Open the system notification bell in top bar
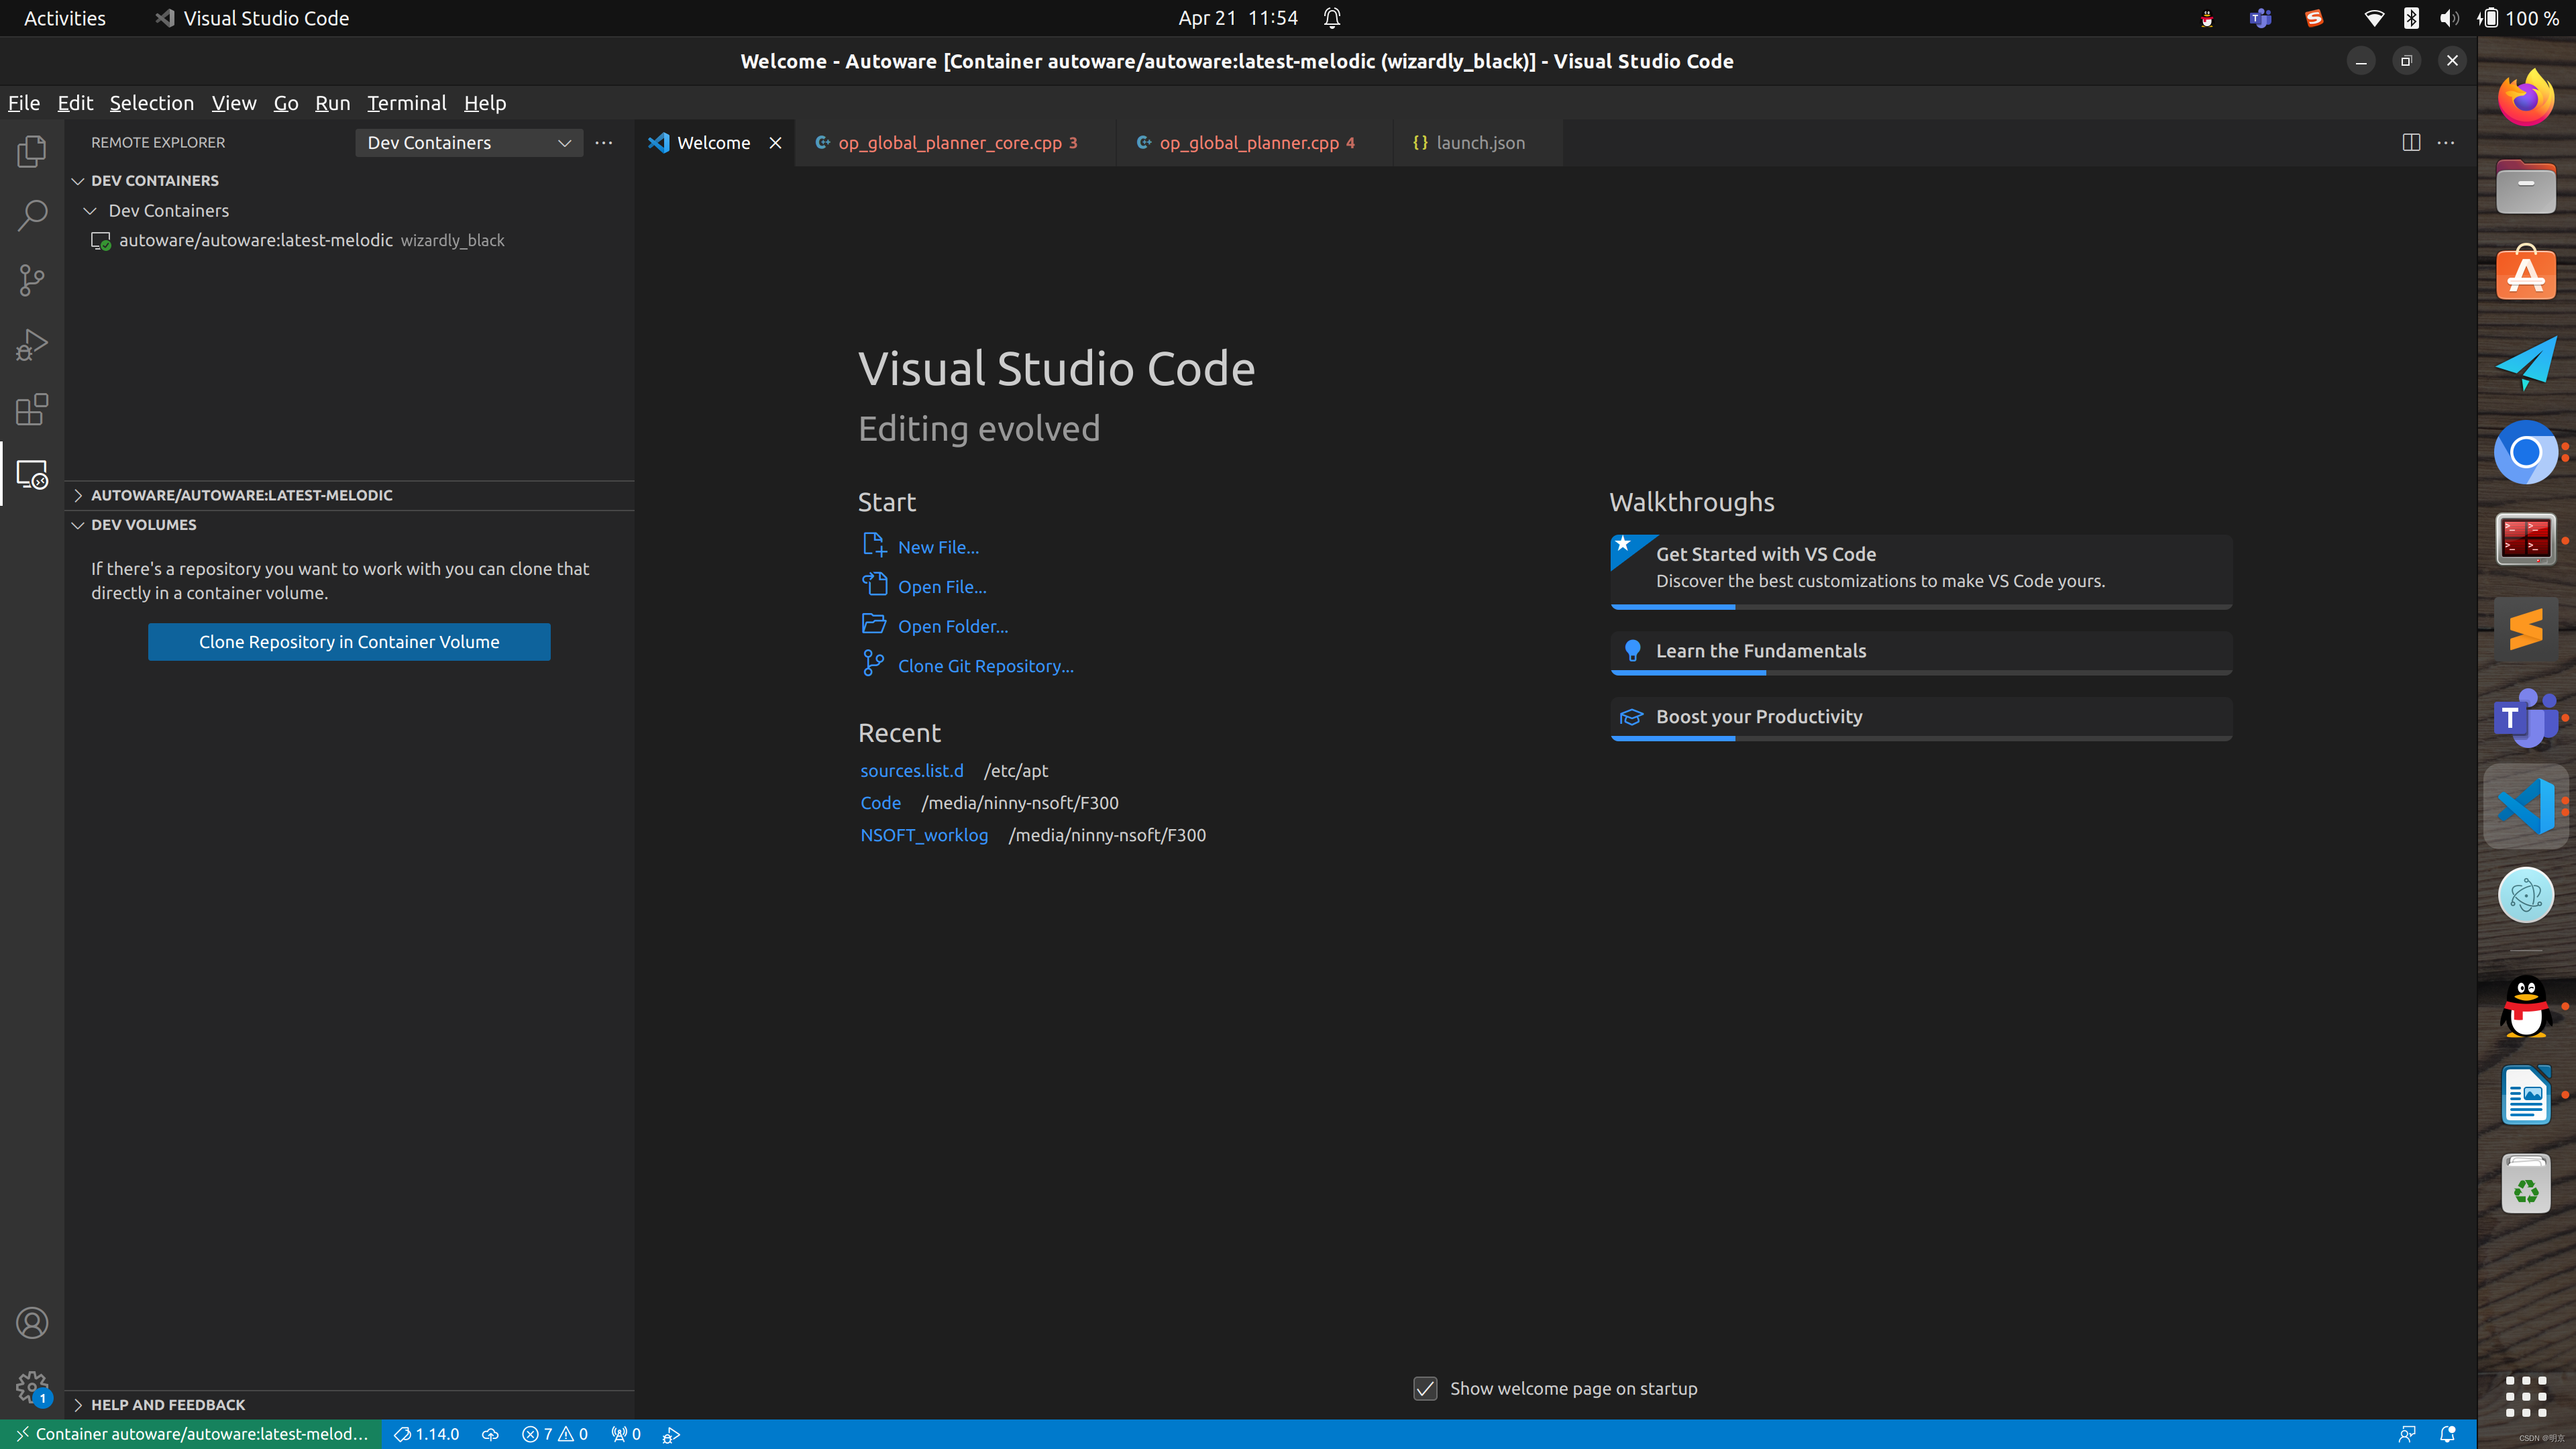 [x=1332, y=18]
